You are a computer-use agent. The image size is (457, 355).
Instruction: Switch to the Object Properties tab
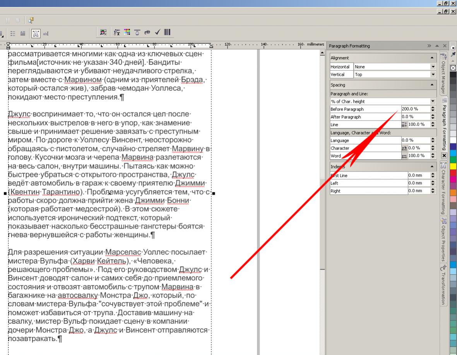click(x=443, y=240)
